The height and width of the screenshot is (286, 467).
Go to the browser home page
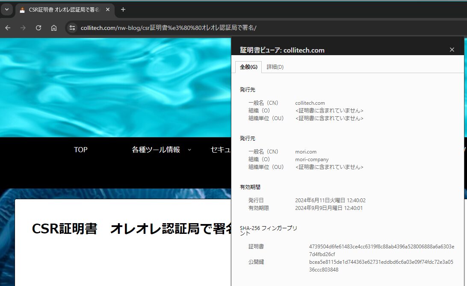[x=53, y=28]
